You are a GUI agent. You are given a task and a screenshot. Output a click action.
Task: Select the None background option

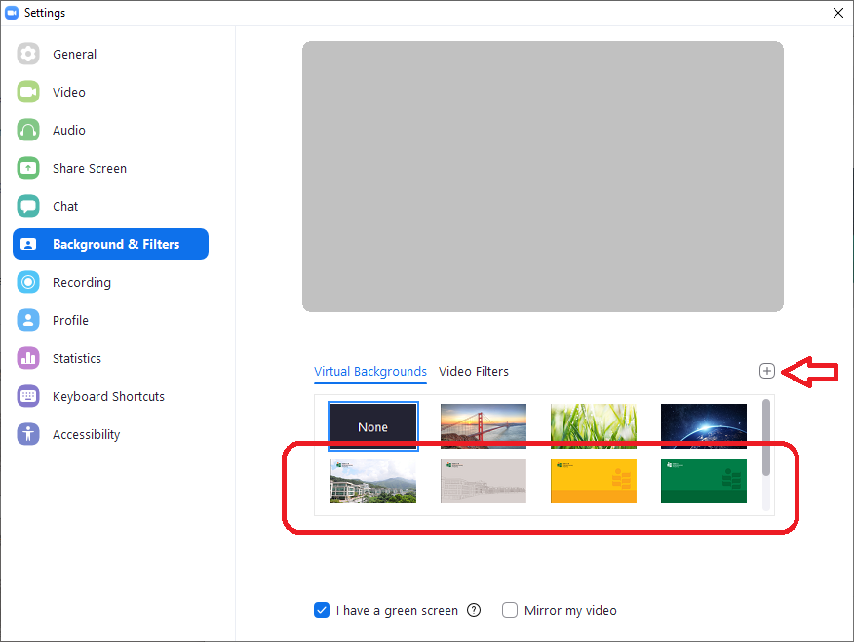click(x=373, y=426)
